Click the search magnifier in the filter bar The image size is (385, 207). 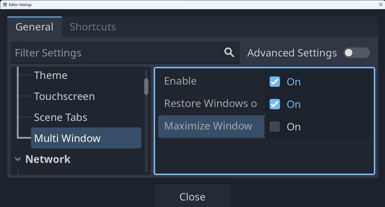pyautogui.click(x=229, y=52)
